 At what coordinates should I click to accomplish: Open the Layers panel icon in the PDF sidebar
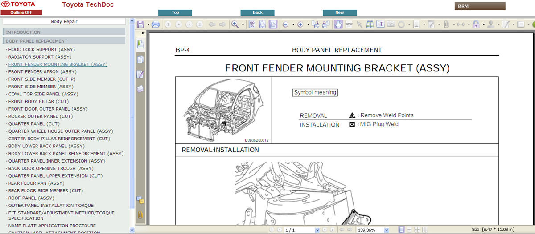coord(140,89)
